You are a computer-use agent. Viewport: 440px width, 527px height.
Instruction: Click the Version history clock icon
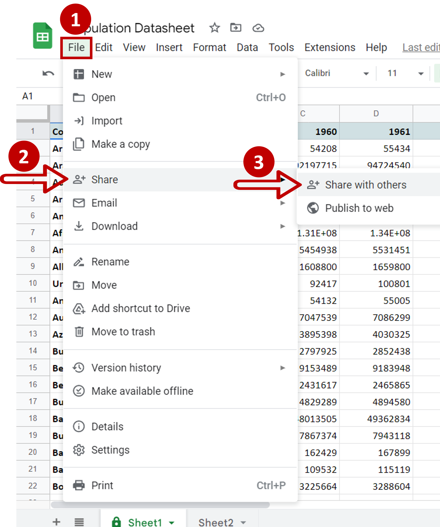78,368
